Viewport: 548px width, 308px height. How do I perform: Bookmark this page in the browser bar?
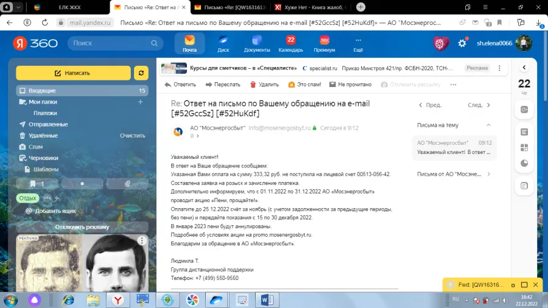pos(499,23)
